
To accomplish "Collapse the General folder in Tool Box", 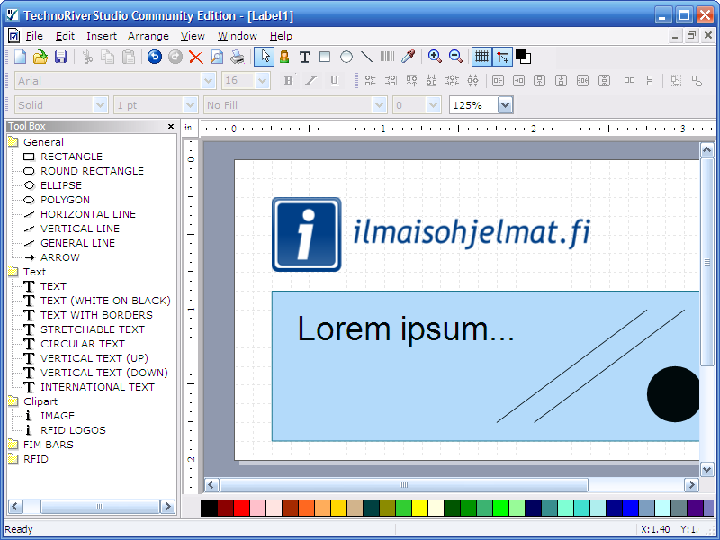I will pyautogui.click(x=13, y=142).
